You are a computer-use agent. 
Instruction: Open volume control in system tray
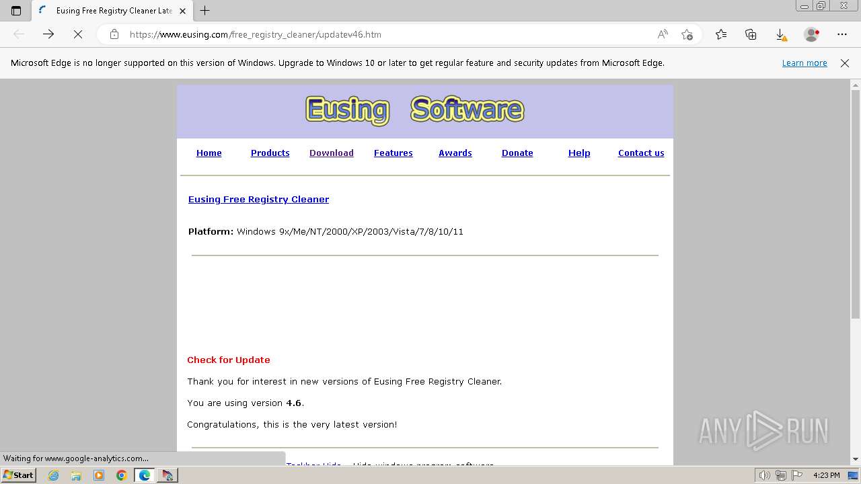(x=764, y=475)
